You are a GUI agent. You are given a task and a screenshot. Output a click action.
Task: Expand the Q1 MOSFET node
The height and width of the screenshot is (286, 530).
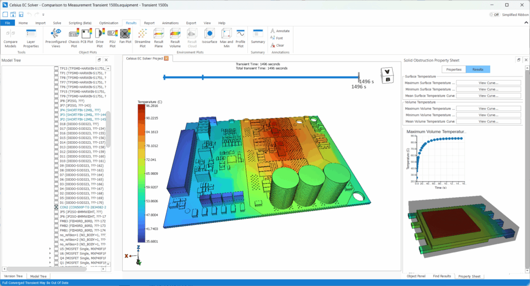point(50,263)
